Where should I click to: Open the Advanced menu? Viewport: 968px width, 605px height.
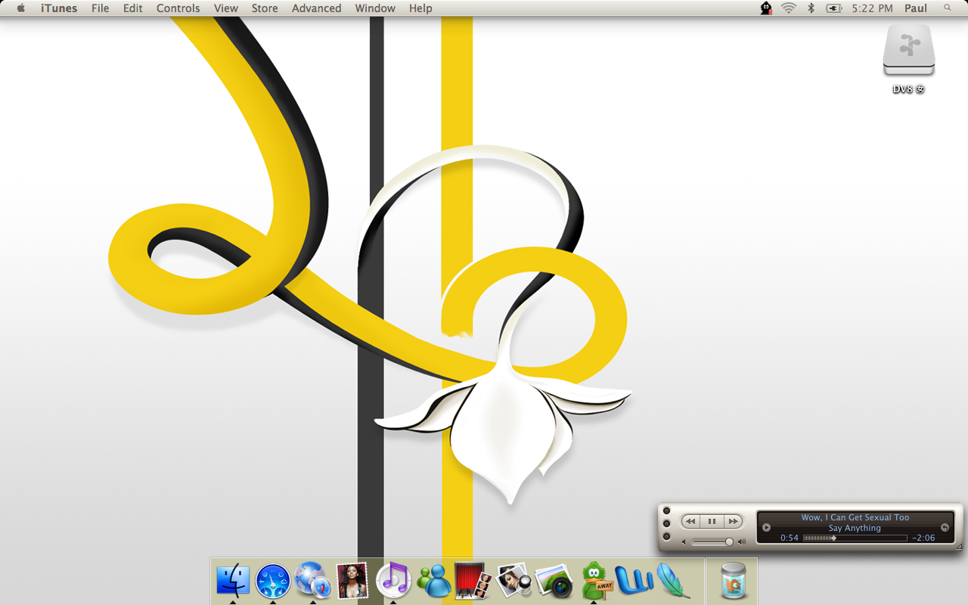click(x=316, y=8)
